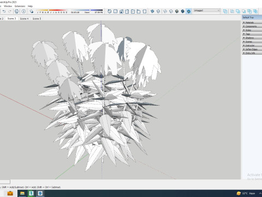Open the Extensions menu
This screenshot has width=262, height=197.
[x=20, y=6]
